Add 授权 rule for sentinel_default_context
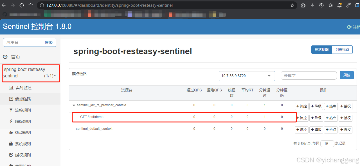360x166 pixels. (345, 130)
